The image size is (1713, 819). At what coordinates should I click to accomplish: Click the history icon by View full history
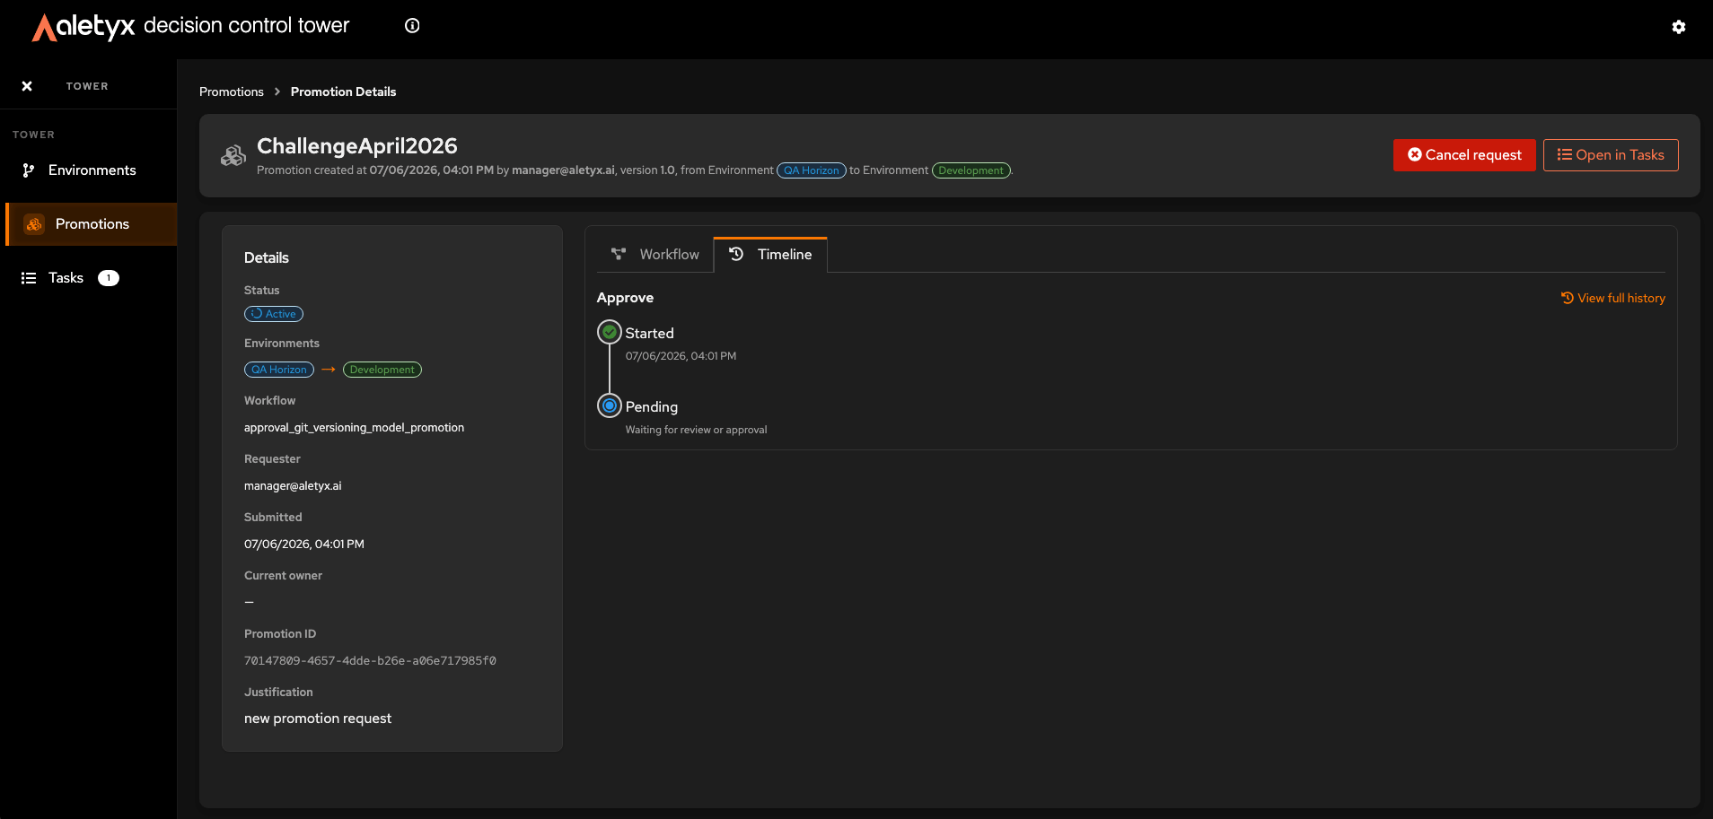point(1568,298)
